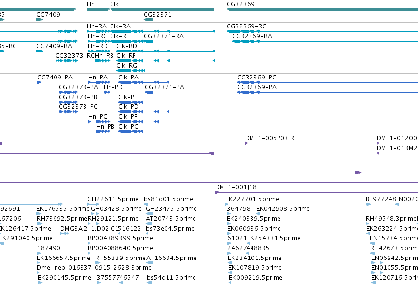Open the Hn-RA transcript
This screenshot has height=285, width=418.
(97, 26)
